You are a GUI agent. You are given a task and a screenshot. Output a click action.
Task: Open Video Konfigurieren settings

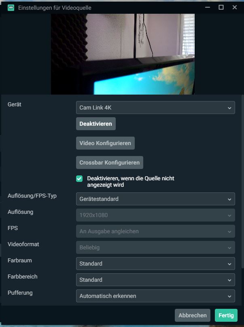[x=105, y=143]
